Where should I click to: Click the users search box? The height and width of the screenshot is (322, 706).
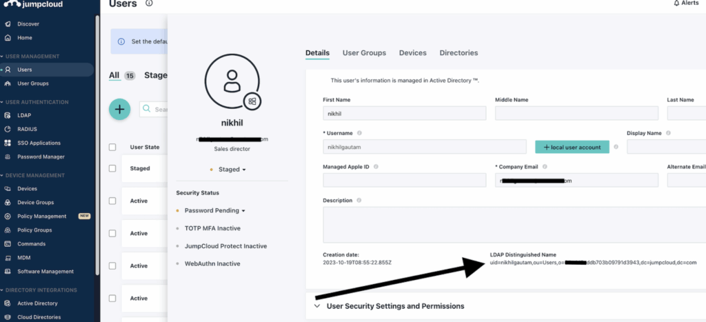click(x=154, y=110)
